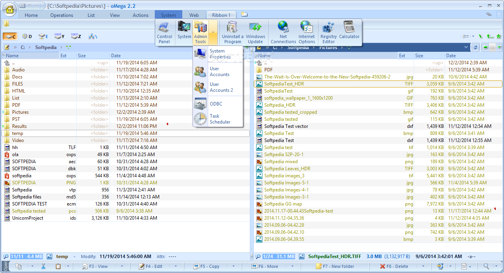This screenshot has height=273, width=504.
Task: Select Softpedia GG map file
Action: click(378, 204)
